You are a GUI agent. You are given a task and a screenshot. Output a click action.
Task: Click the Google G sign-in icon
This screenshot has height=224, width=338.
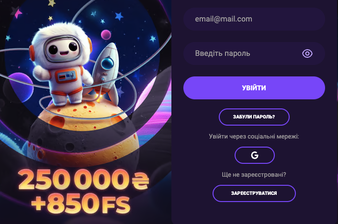255,155
